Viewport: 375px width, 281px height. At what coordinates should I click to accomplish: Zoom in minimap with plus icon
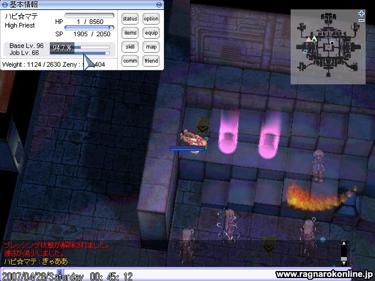[x=362, y=13]
